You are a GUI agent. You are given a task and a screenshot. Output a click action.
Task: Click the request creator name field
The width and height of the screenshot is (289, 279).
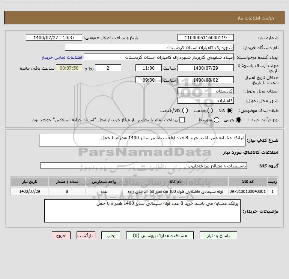(x=159, y=57)
